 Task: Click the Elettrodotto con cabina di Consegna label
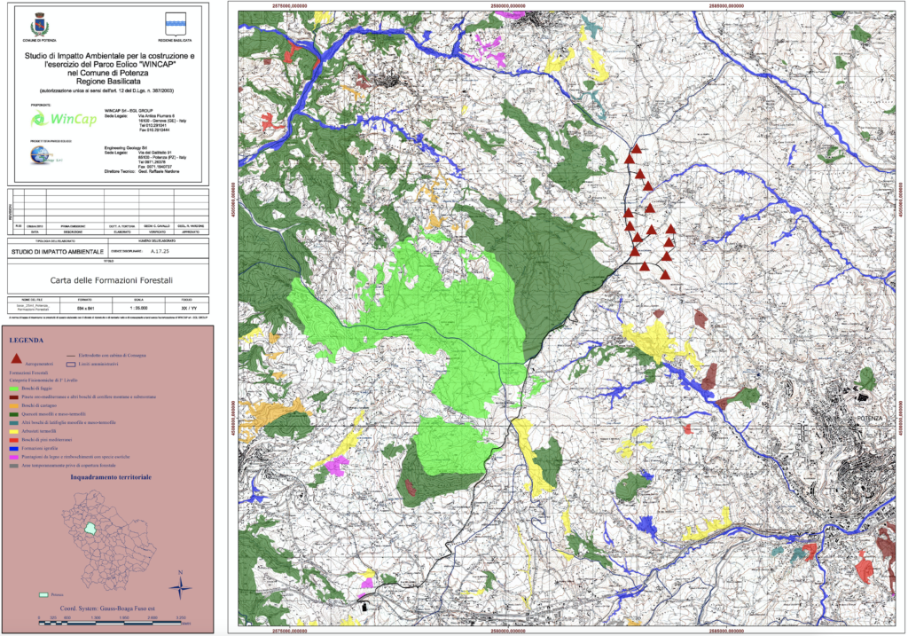point(113,356)
